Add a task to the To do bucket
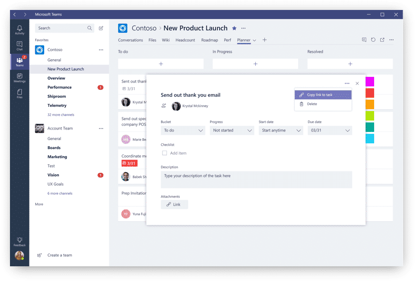This screenshot has width=415, height=281. 161,64
